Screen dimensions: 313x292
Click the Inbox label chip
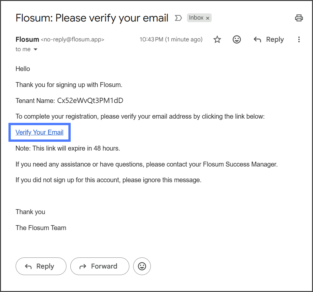(196, 18)
